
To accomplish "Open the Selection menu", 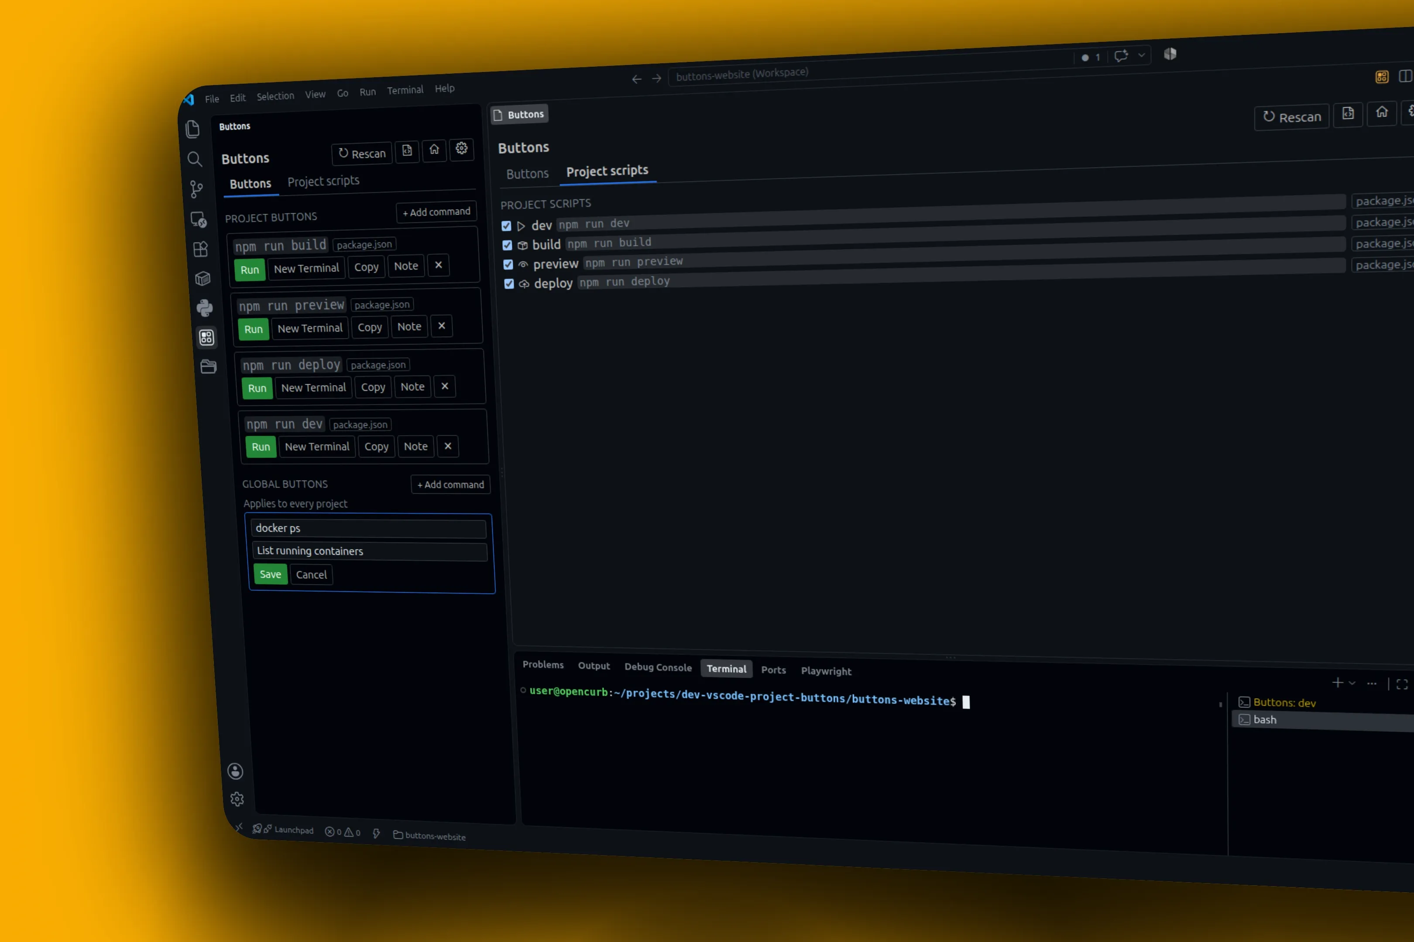I will click(x=275, y=96).
